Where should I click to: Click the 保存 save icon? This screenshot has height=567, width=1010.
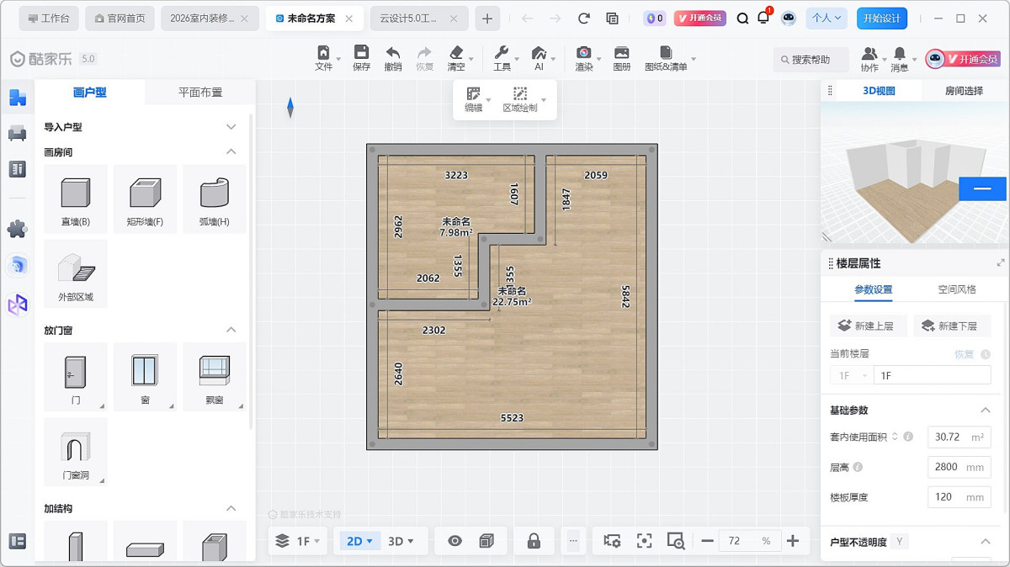(361, 58)
